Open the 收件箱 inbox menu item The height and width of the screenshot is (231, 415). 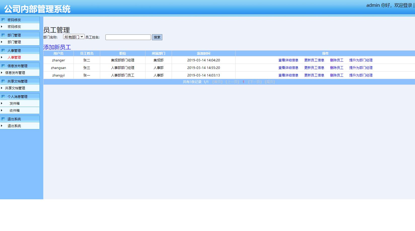pos(15,110)
